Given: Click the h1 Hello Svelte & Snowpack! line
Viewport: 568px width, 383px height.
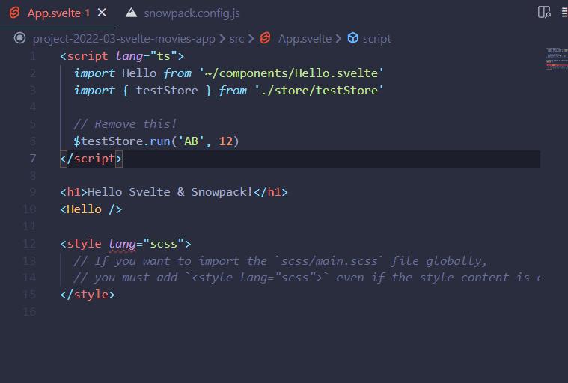Looking at the screenshot, I should coord(174,192).
